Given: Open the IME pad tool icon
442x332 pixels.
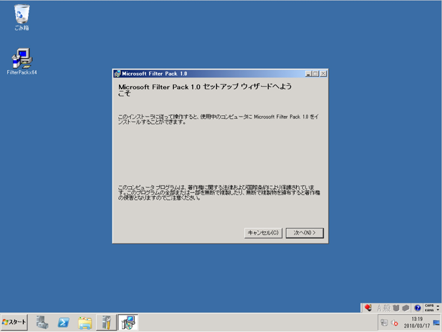Looking at the screenshot, I should tap(396, 308).
